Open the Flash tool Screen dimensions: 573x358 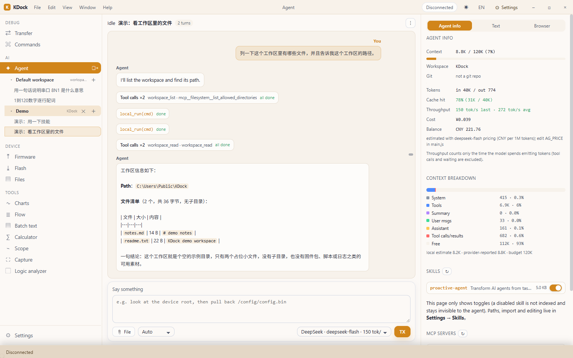point(51,168)
